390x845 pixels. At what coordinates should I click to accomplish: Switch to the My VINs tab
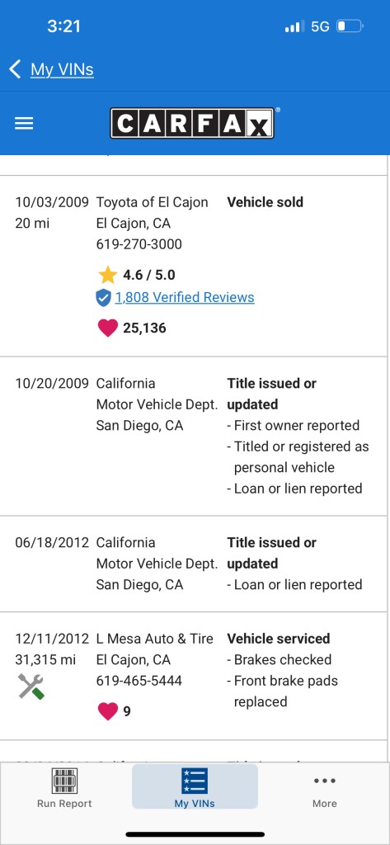(x=195, y=786)
